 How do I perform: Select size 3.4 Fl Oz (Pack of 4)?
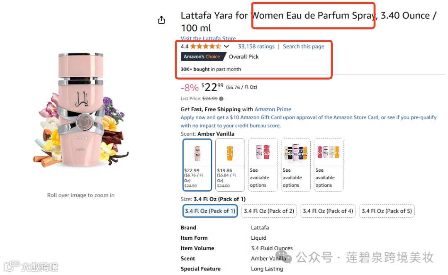click(x=328, y=211)
